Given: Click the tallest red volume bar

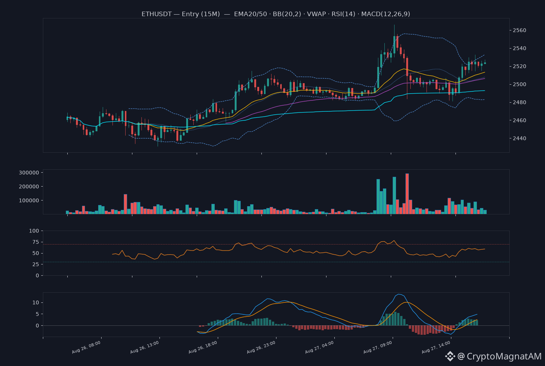Looking at the screenshot, I should (407, 194).
